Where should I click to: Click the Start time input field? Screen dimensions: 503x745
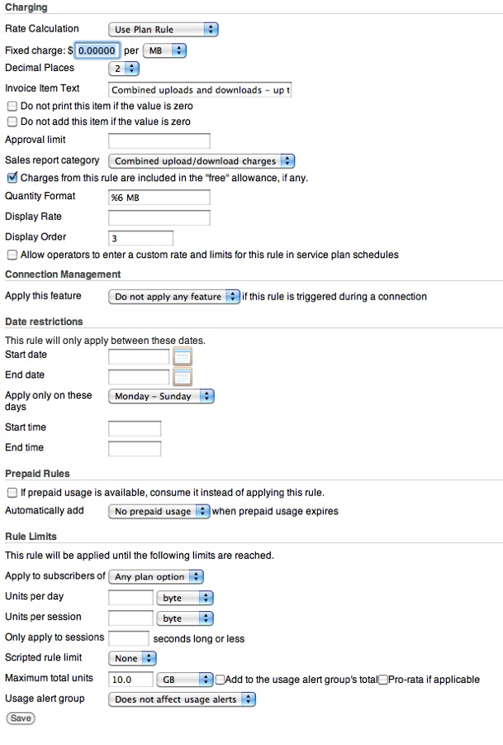135,428
